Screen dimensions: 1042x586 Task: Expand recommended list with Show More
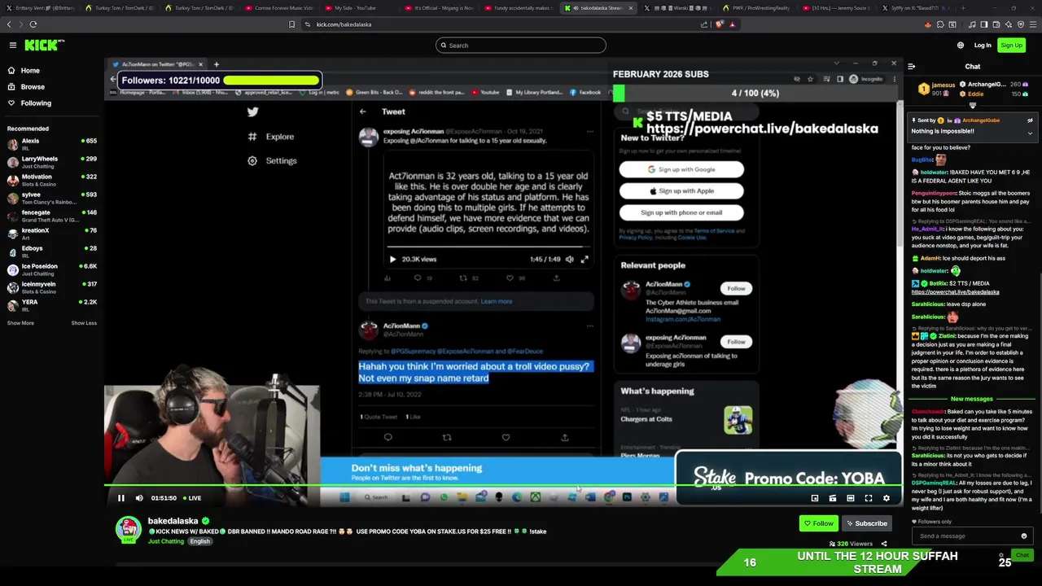(x=20, y=323)
